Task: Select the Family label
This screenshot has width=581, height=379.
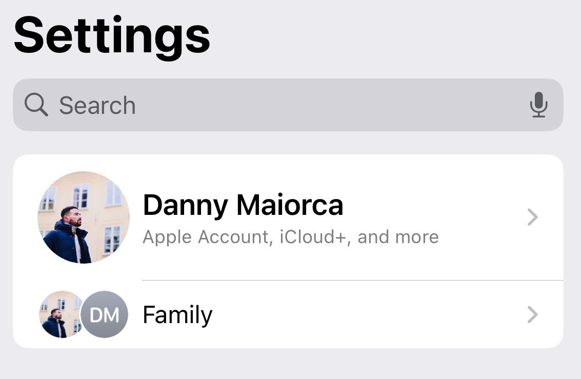Action: coord(177,314)
